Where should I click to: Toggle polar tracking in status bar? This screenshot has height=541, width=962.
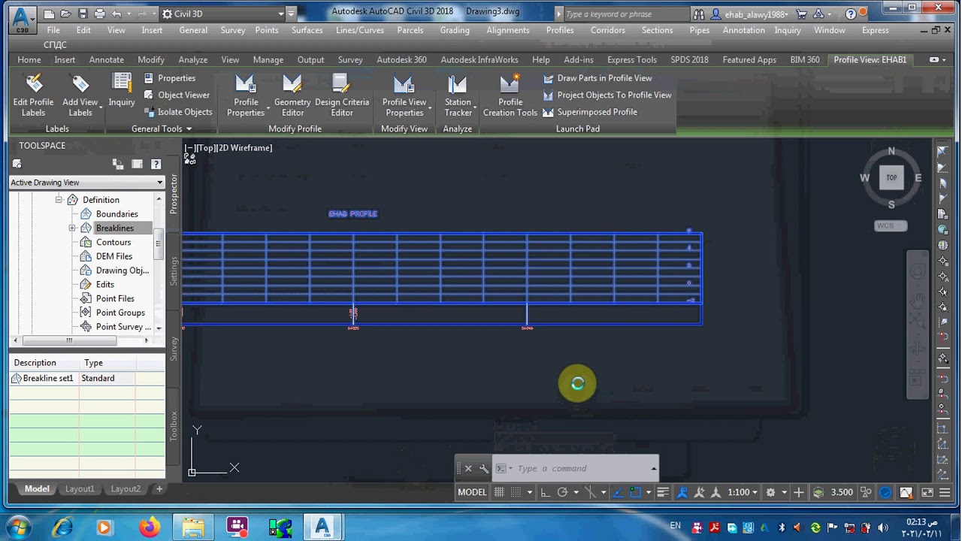(x=562, y=492)
